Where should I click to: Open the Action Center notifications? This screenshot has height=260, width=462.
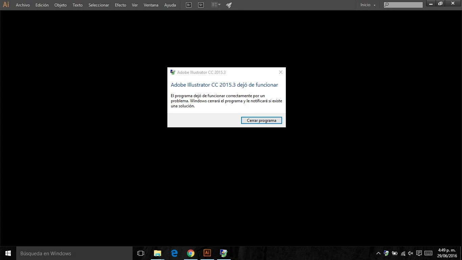click(419, 253)
